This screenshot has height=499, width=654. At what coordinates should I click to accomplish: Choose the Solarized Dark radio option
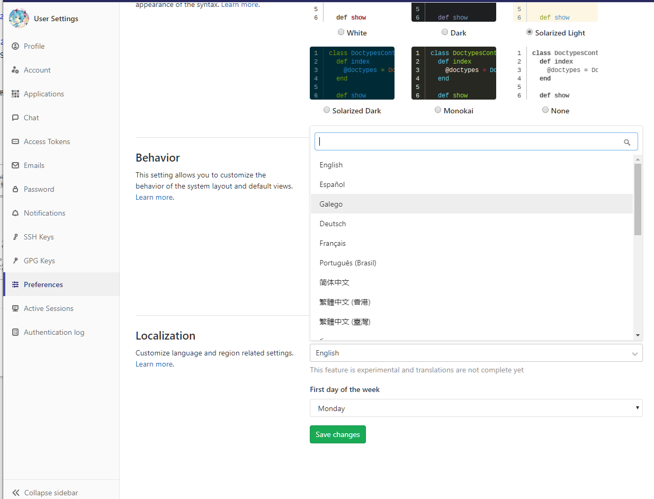[326, 110]
